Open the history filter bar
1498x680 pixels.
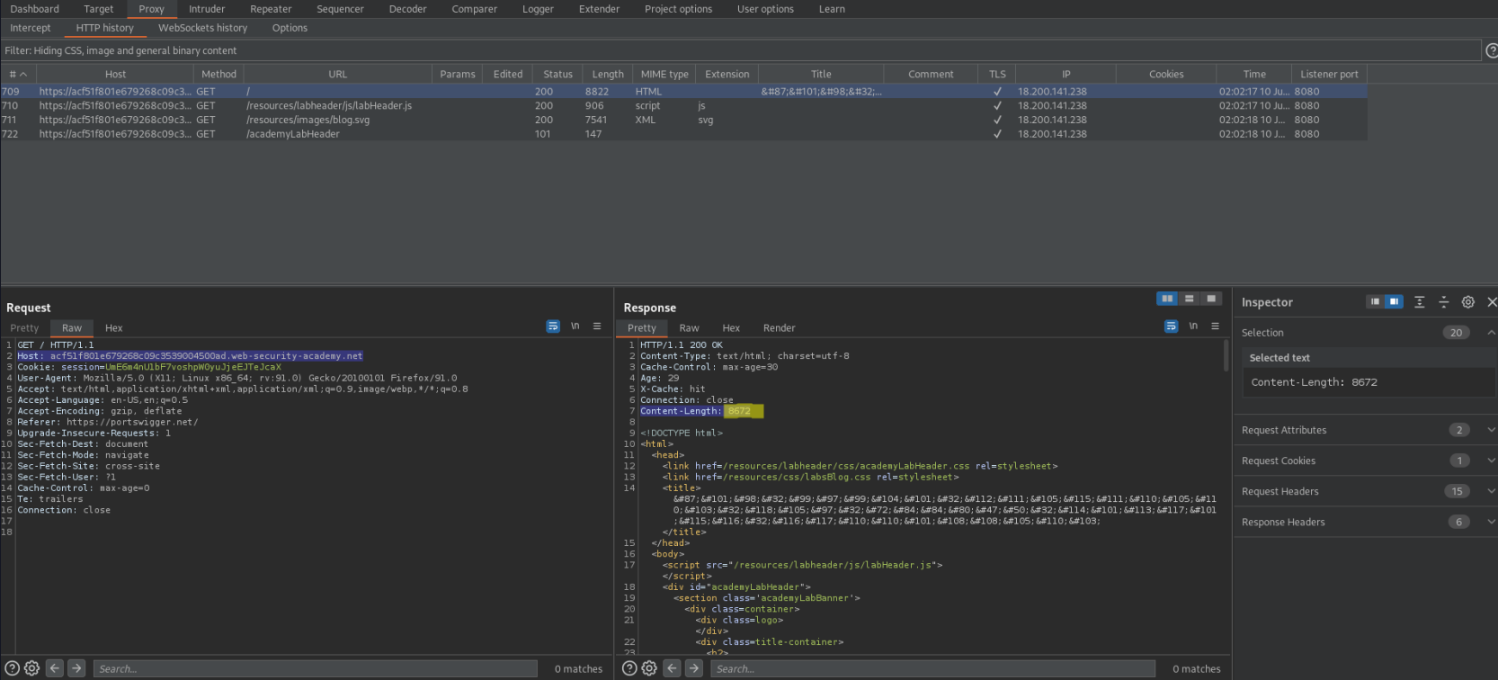pos(740,50)
